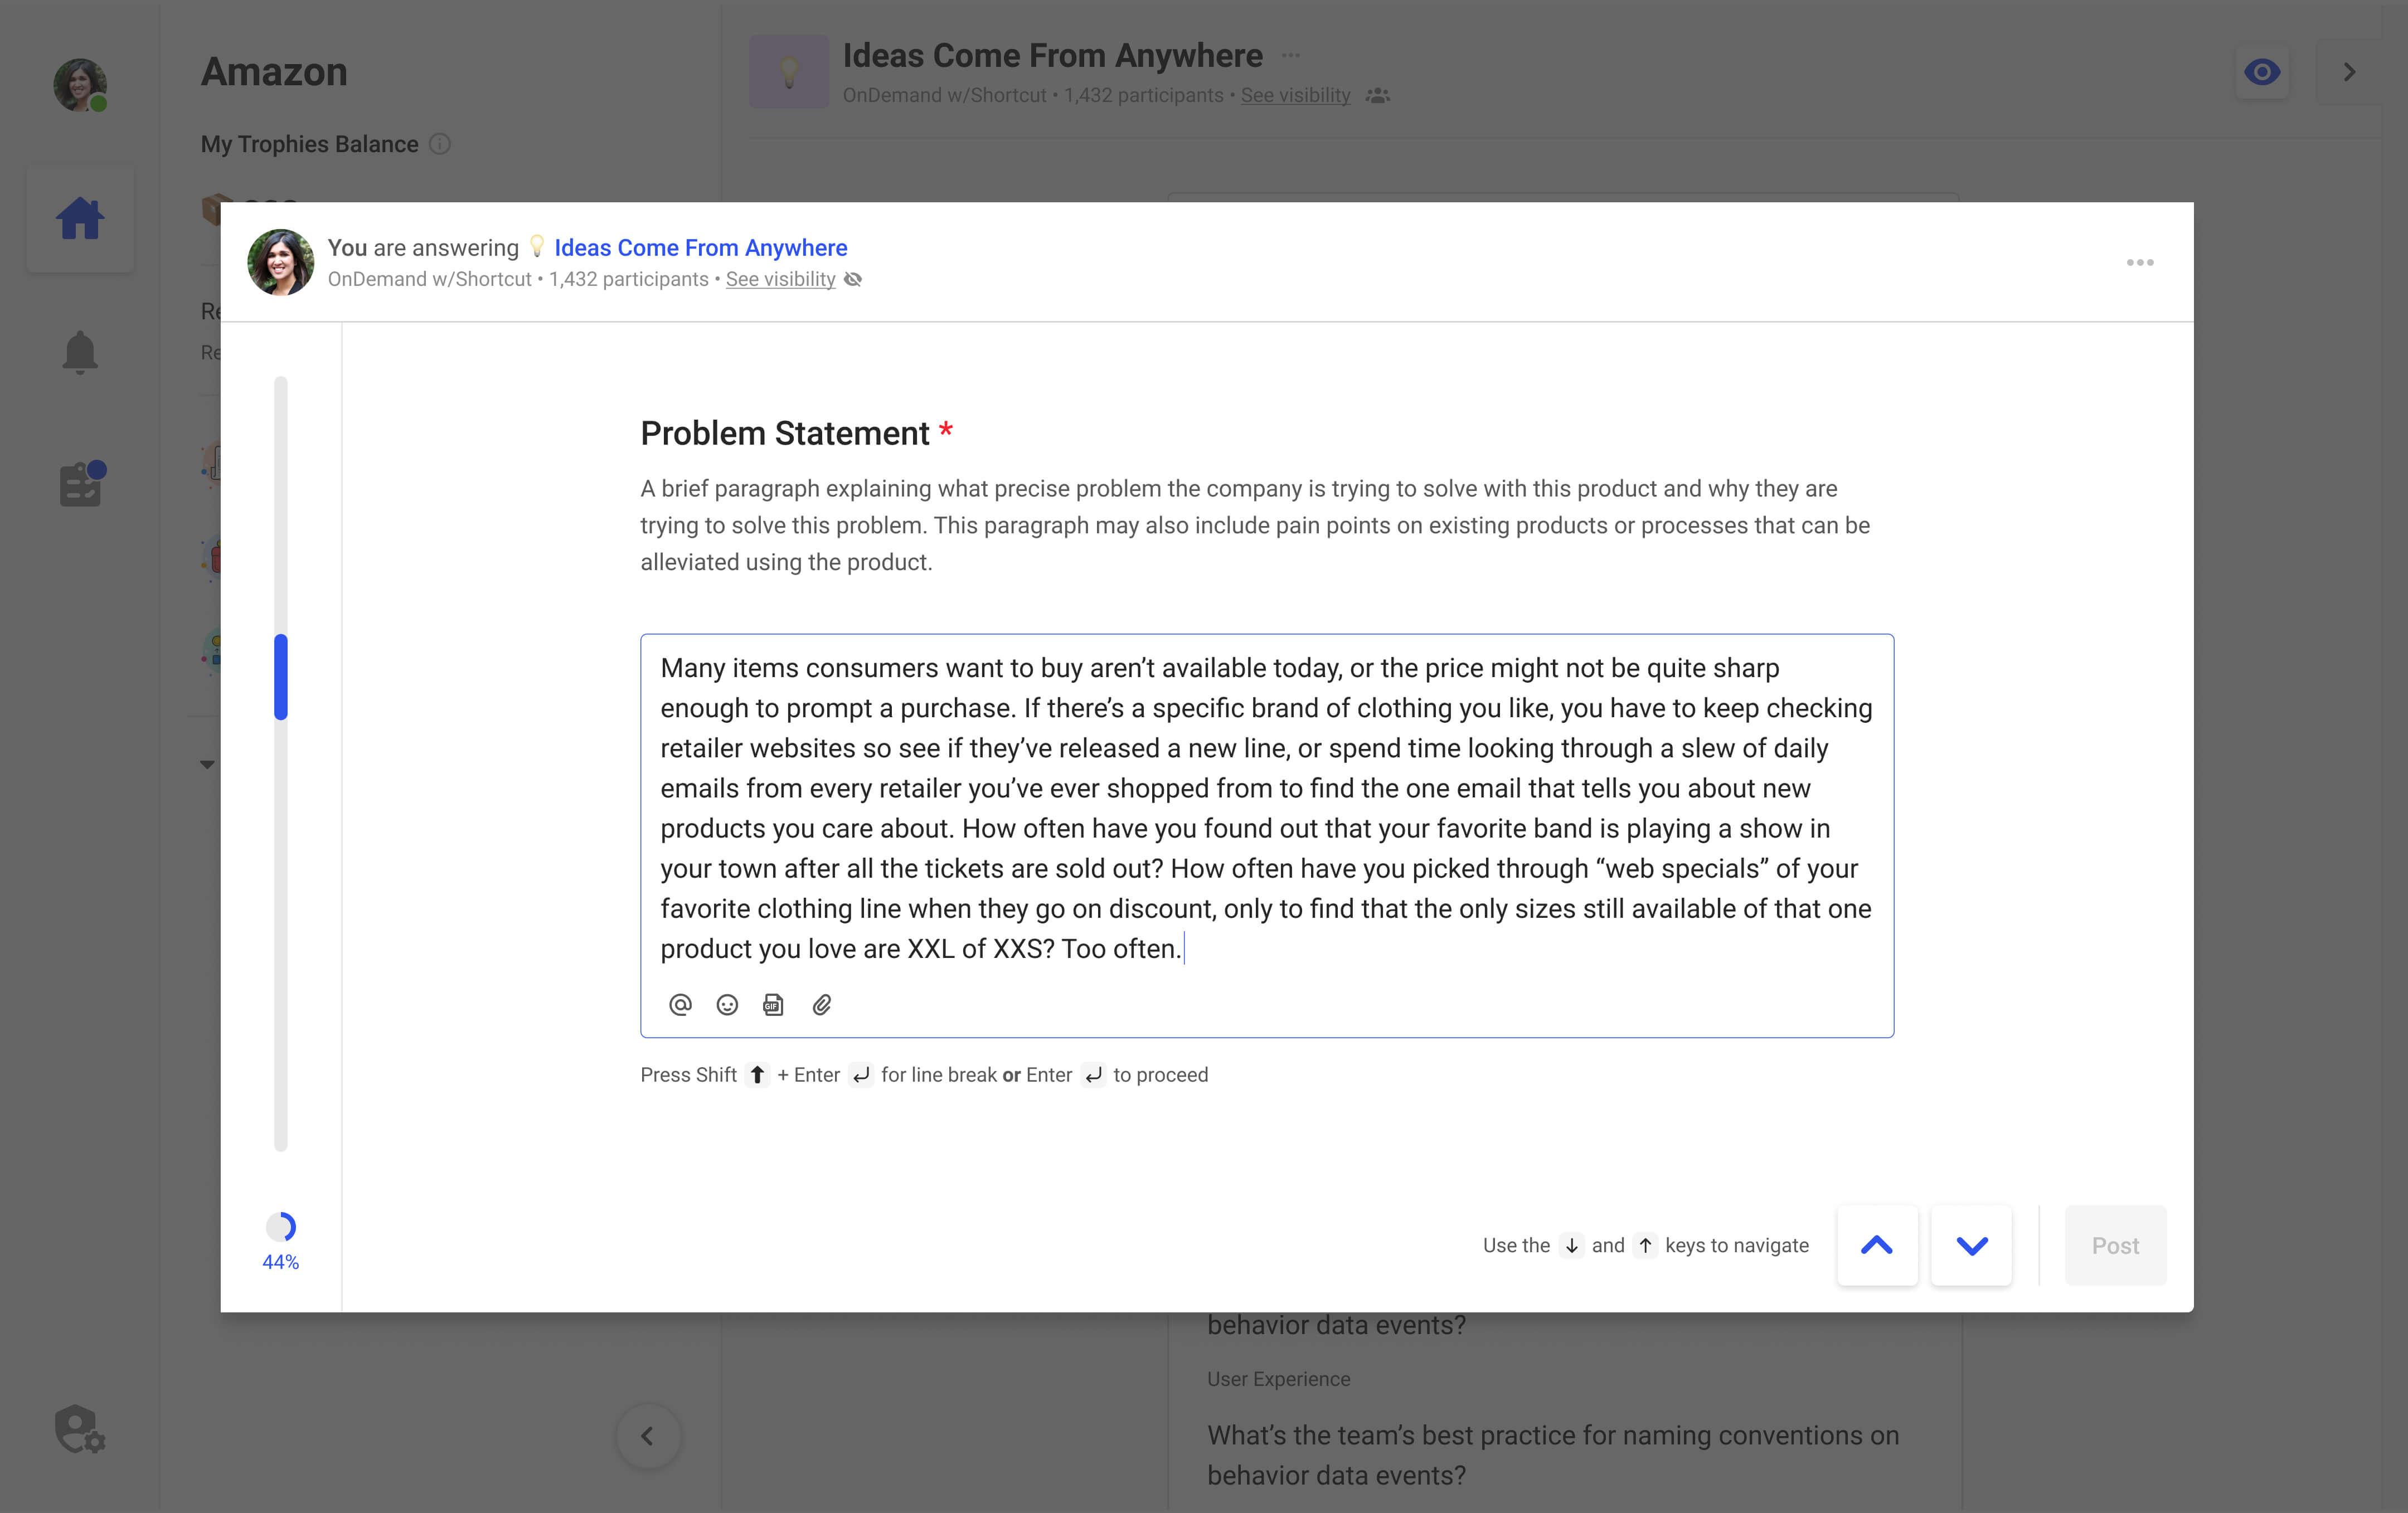Collapse the panel using the left-pointing chevron
Image resolution: width=2408 pixels, height=1513 pixels.
point(648,1437)
